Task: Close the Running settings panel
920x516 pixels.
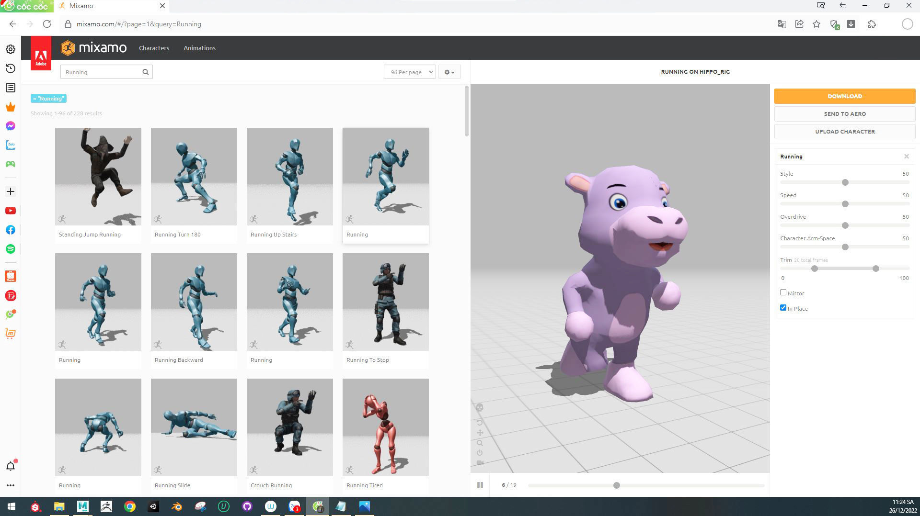Action: point(907,157)
